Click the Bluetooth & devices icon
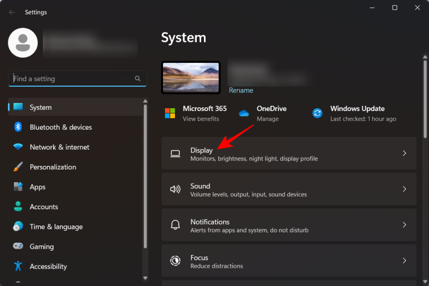429x286 pixels. click(x=18, y=127)
